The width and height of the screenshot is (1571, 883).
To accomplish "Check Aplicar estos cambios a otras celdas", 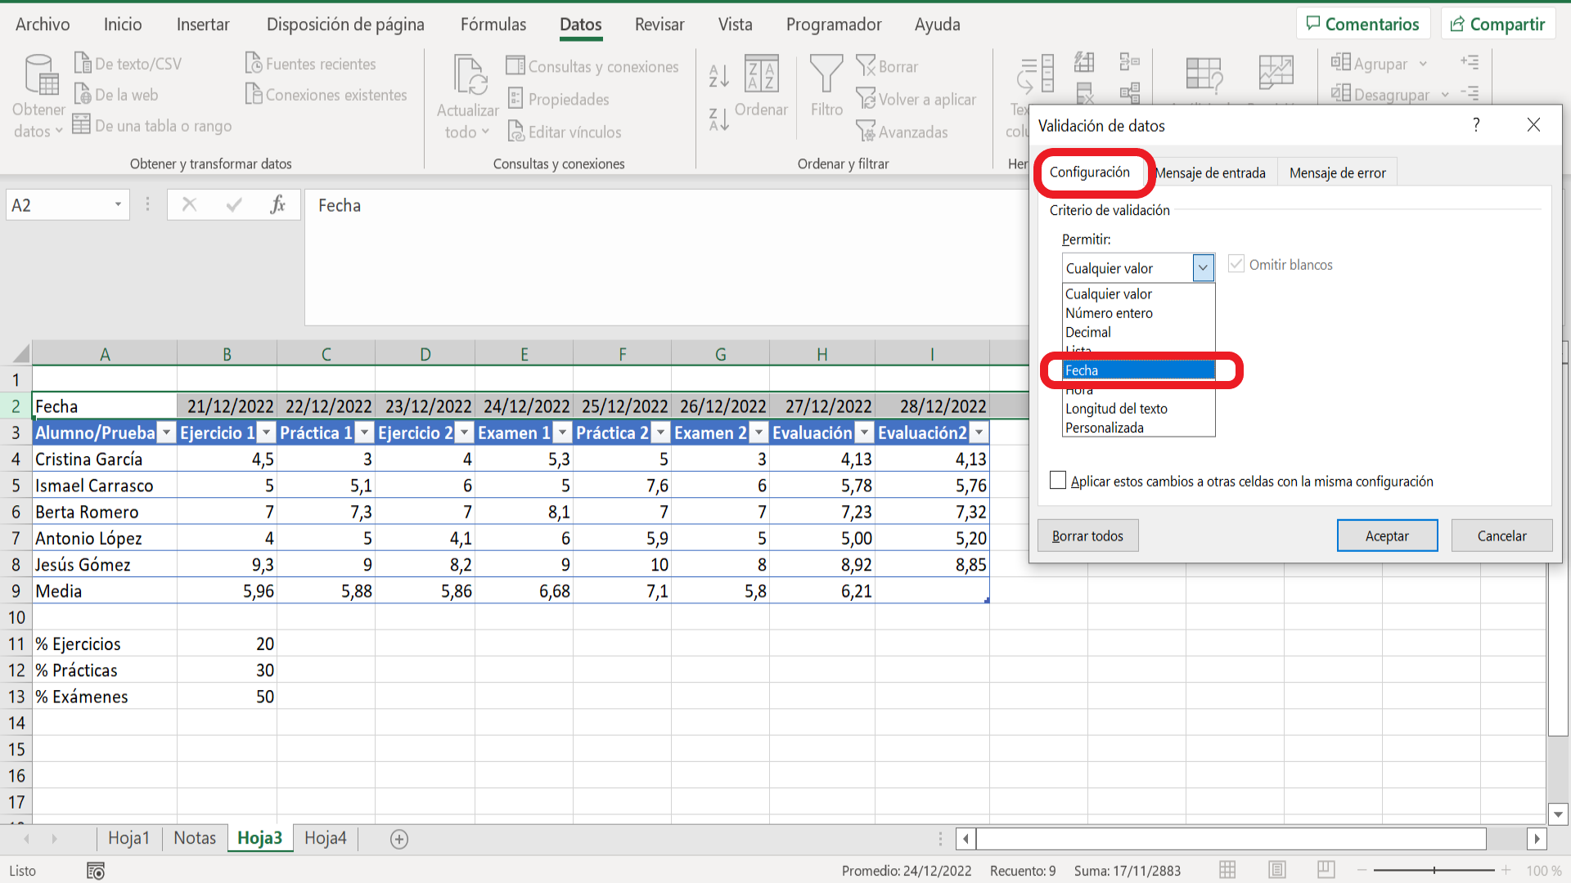I will [x=1058, y=481].
